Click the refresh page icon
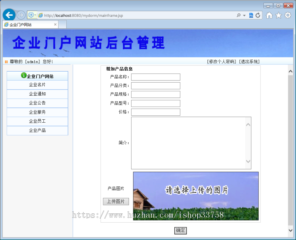The width and height of the screenshot is (296, 240). (258, 15)
